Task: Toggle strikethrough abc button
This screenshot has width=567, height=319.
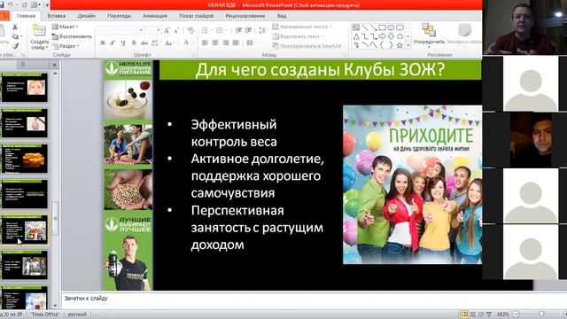Action: click(144, 43)
